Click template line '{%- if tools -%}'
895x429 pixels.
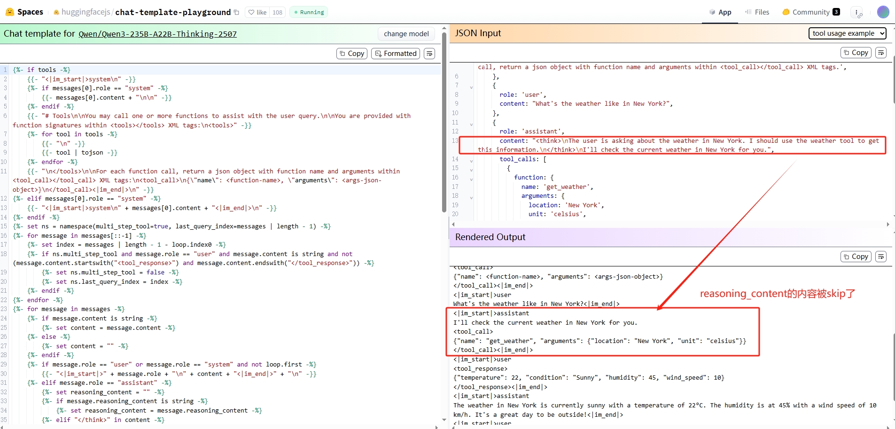(x=42, y=70)
